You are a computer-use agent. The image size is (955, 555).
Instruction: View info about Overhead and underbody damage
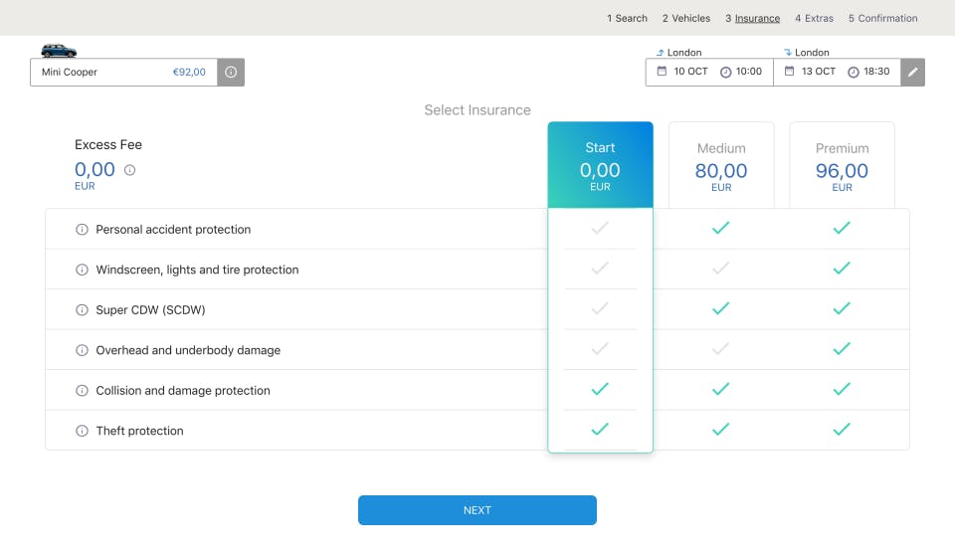pos(83,350)
